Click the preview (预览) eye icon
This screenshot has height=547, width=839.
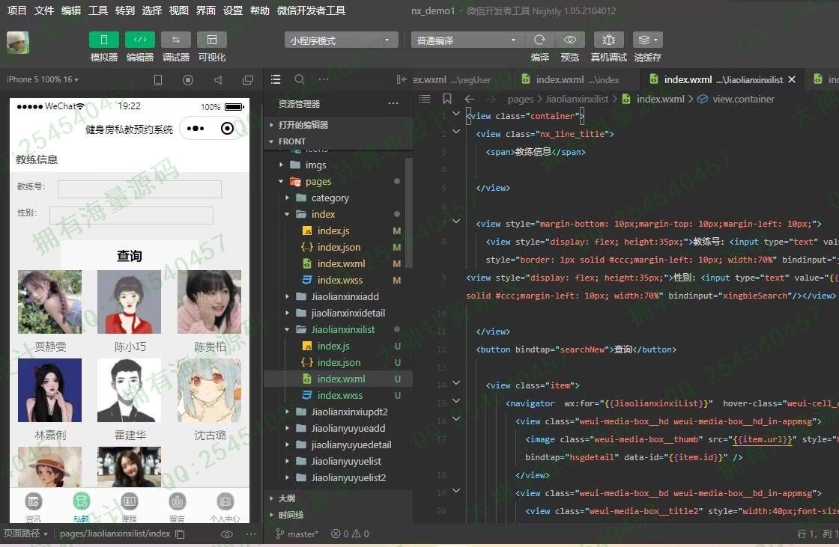570,40
